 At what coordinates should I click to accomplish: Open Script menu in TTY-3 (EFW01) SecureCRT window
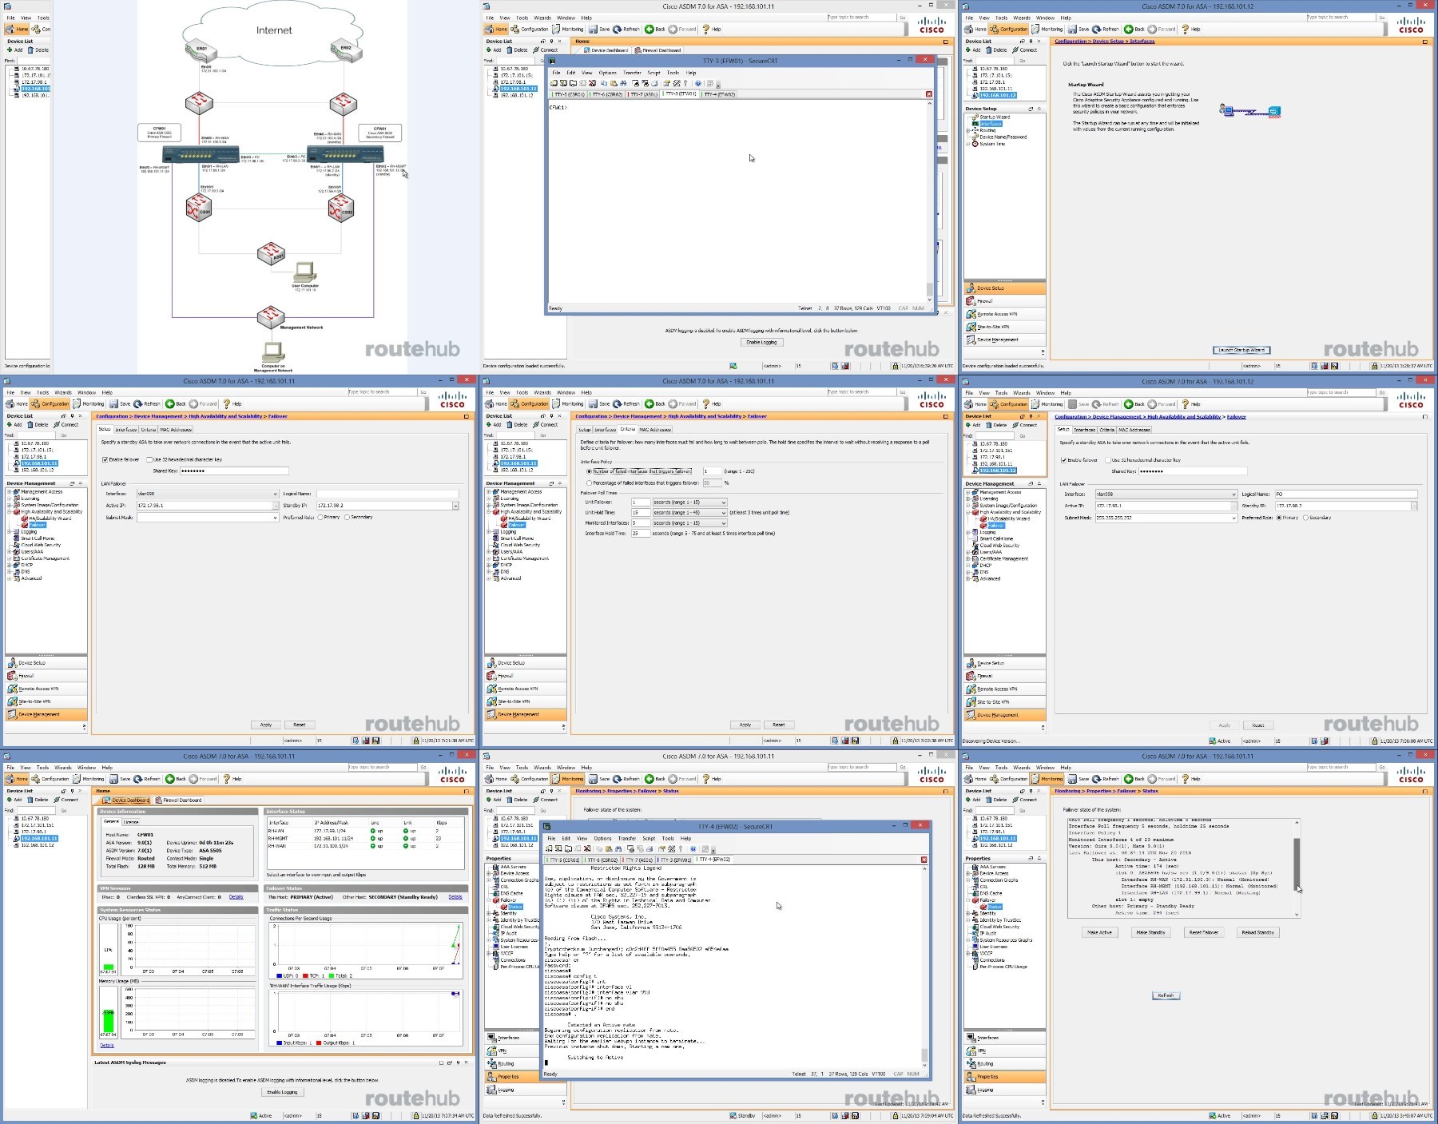(653, 73)
